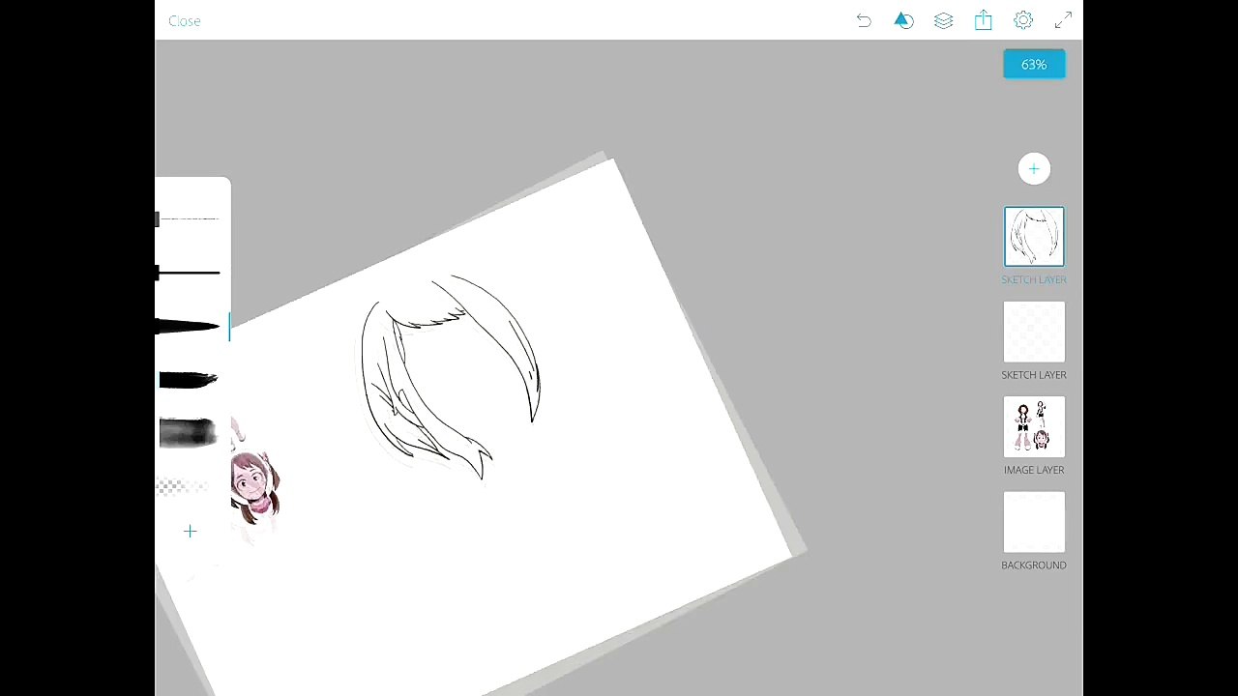Choose the tapered marker brush
The height and width of the screenshot is (696, 1238).
point(189,327)
